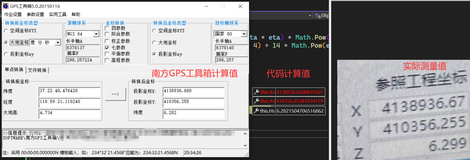Click the output height field 6.282
Viewport: 470px width, 160px height.
click(193, 114)
